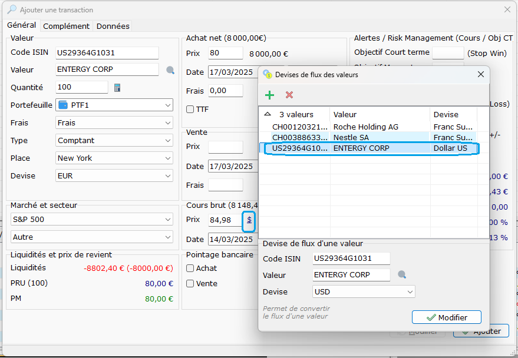This screenshot has width=518, height=358.
Task: Click the Valeur column header in list
Action: [380, 114]
